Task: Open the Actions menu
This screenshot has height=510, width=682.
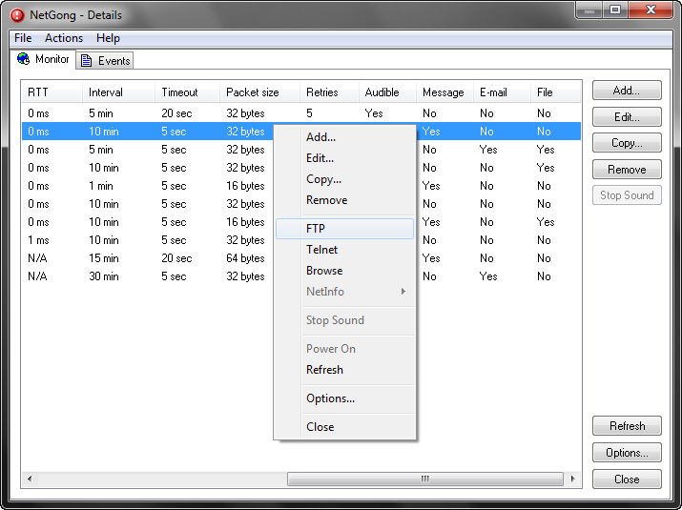Action: click(x=64, y=38)
